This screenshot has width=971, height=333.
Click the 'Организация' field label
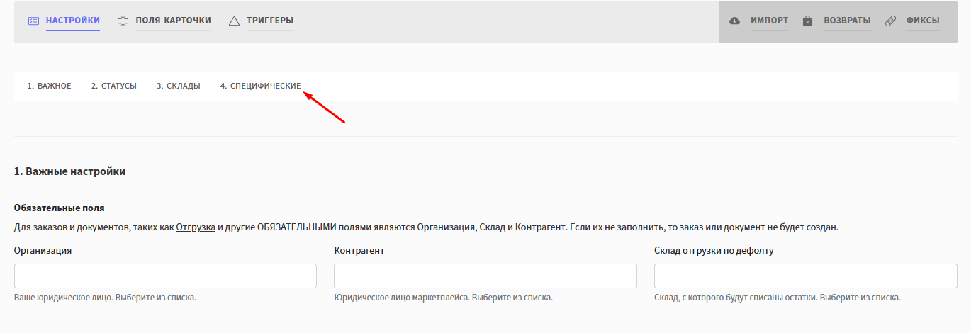tap(43, 251)
